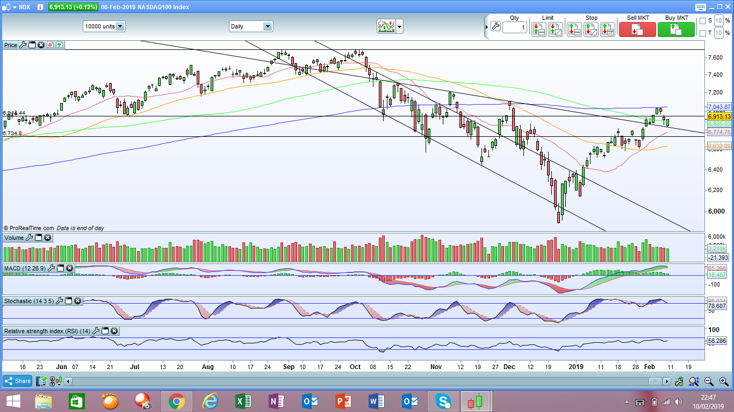Expand the indicators button dropdown arrow
Viewport: 734px width, 412px height.
[400, 26]
